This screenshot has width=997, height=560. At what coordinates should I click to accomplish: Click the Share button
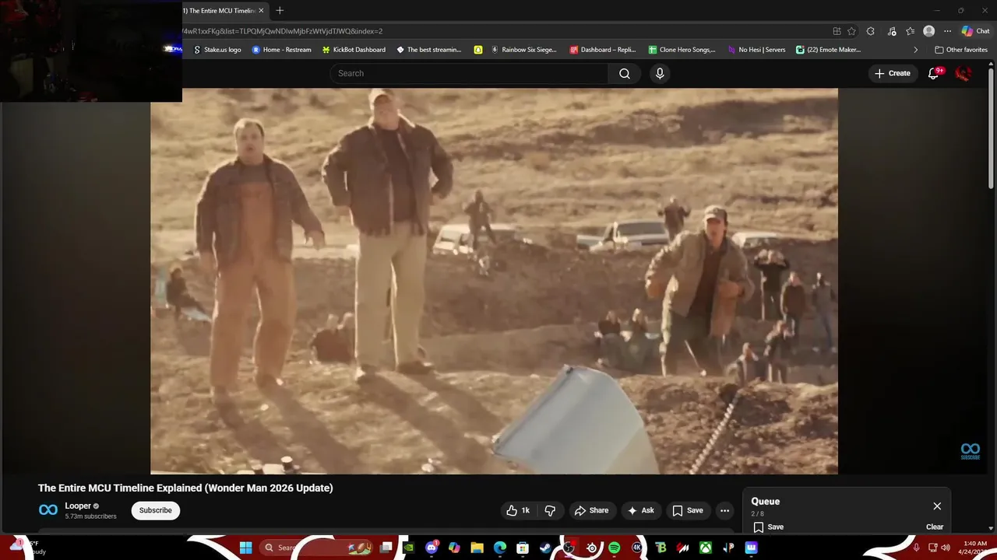tap(591, 510)
